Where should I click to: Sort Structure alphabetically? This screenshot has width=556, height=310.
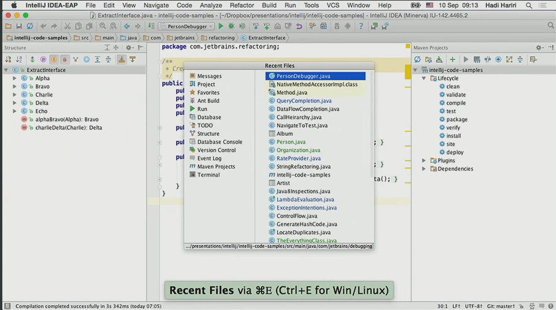[x=18, y=59]
